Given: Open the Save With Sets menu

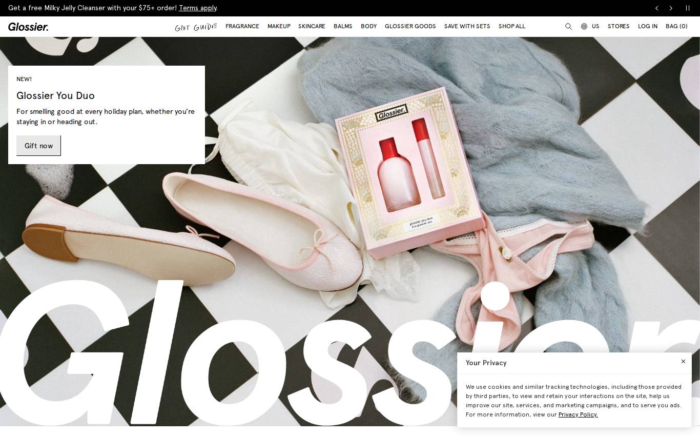Looking at the screenshot, I should click(x=467, y=27).
